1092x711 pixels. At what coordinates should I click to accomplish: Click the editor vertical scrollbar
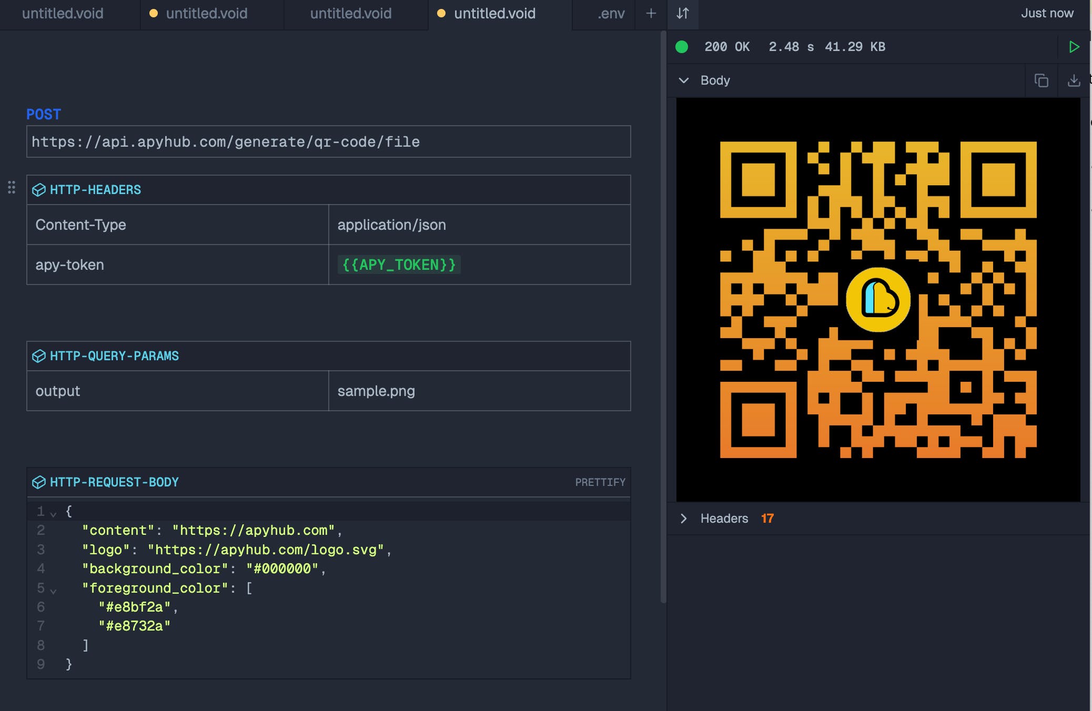(x=663, y=316)
